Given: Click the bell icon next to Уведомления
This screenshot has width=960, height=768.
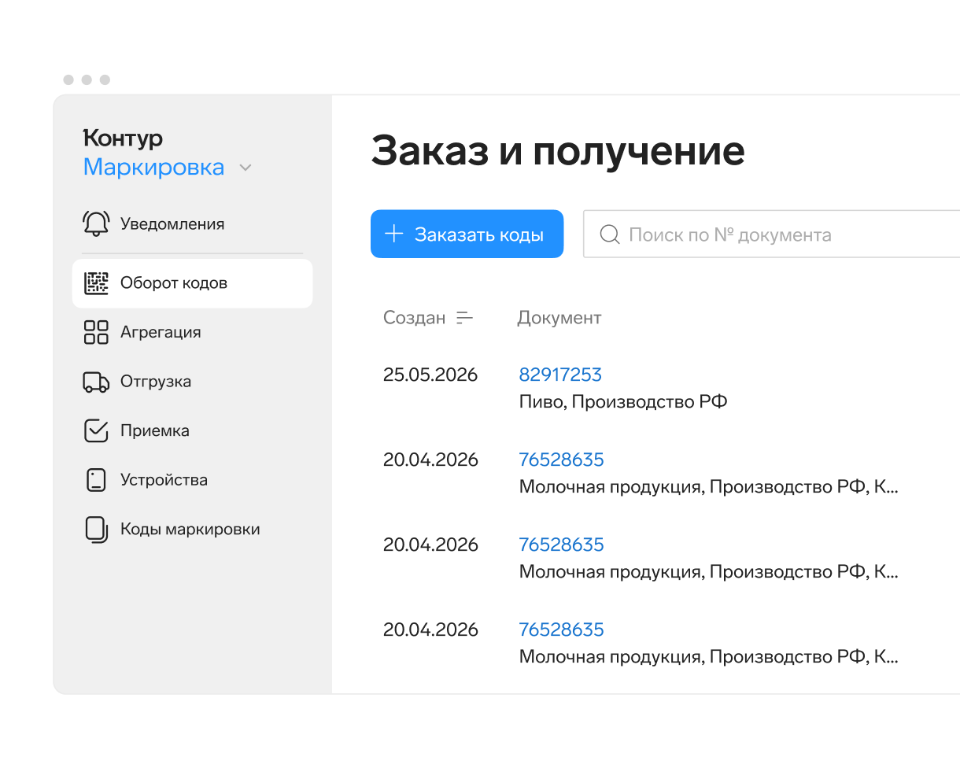Looking at the screenshot, I should (96, 223).
